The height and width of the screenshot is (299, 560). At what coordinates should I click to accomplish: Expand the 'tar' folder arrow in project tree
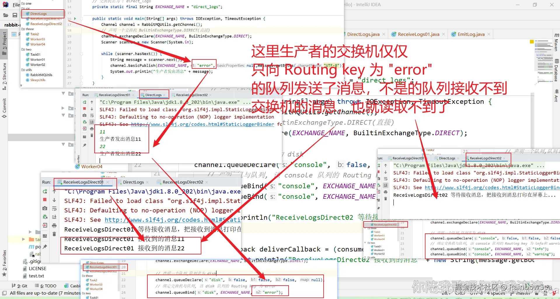pyautogui.click(x=24, y=239)
